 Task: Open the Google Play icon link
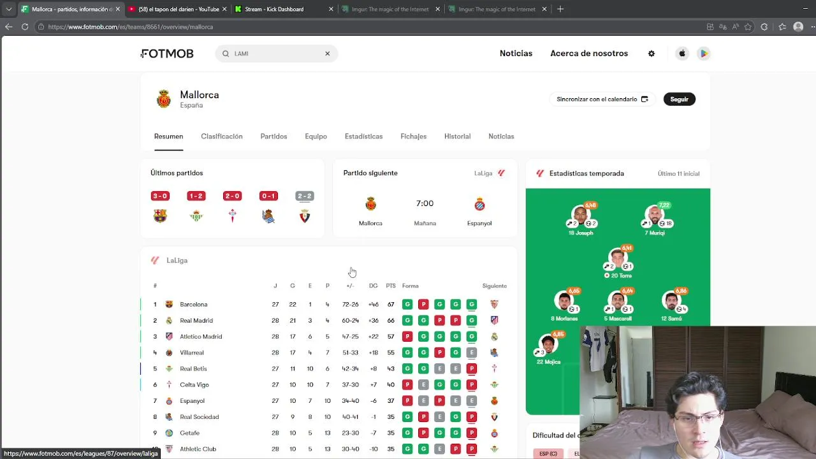[x=704, y=54]
